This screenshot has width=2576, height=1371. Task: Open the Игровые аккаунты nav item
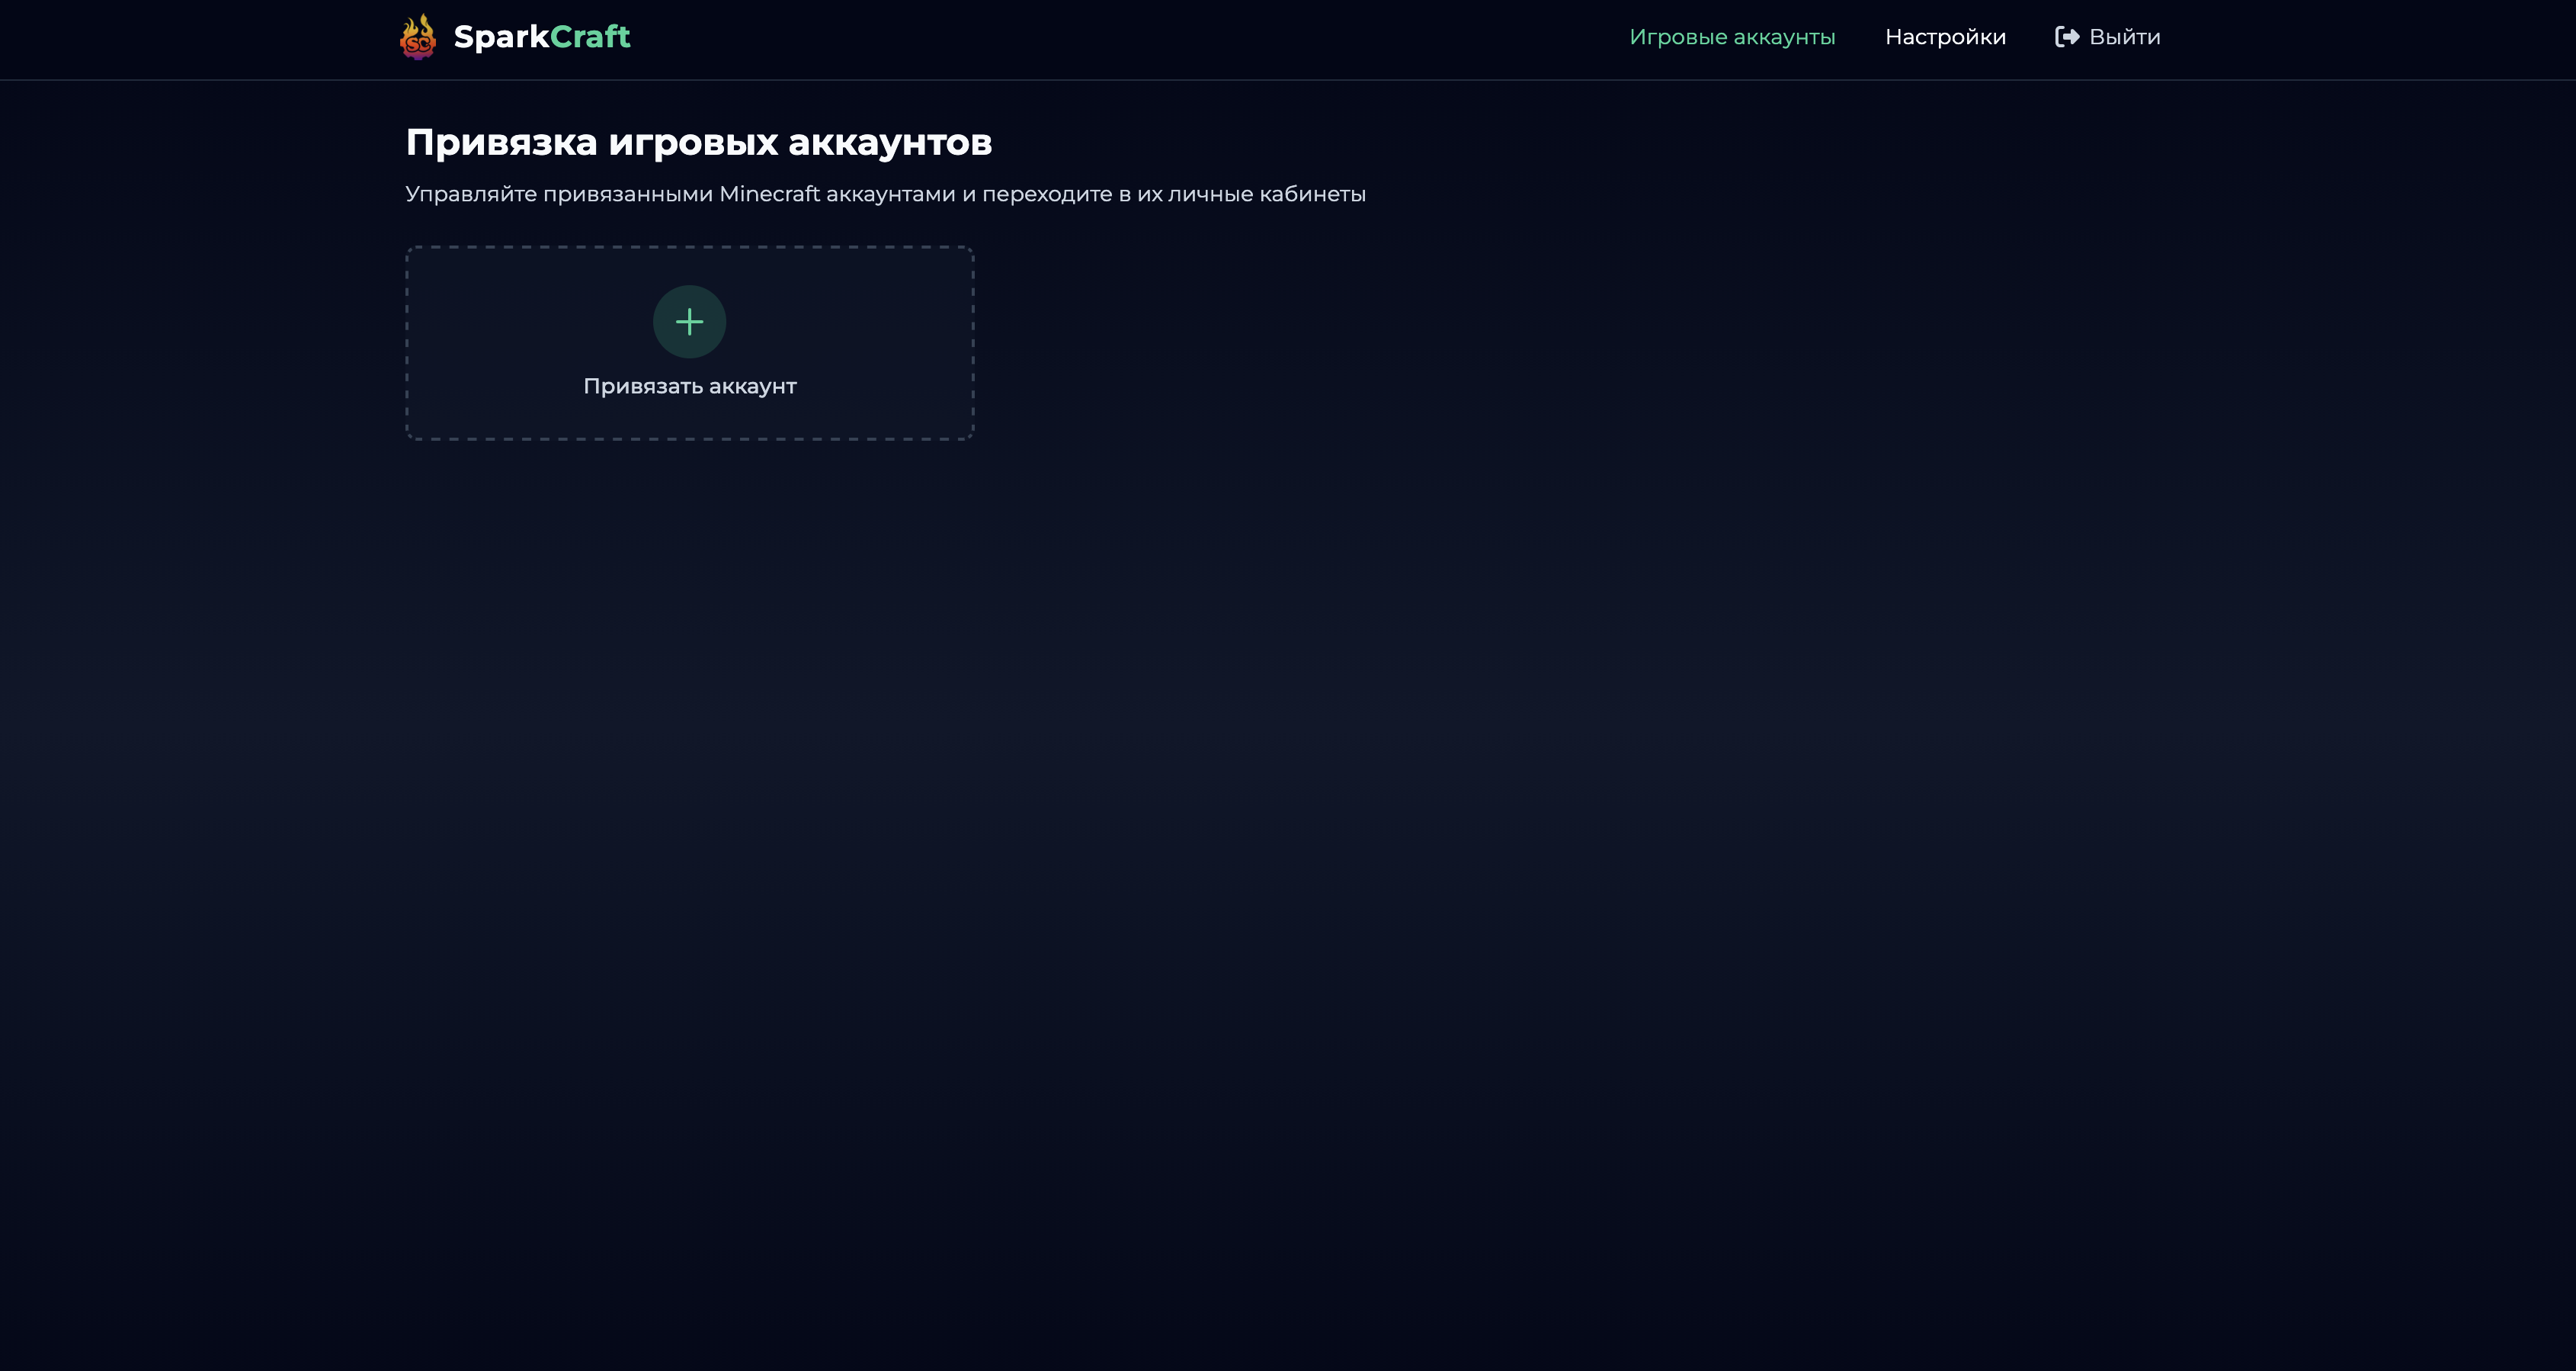[1731, 37]
